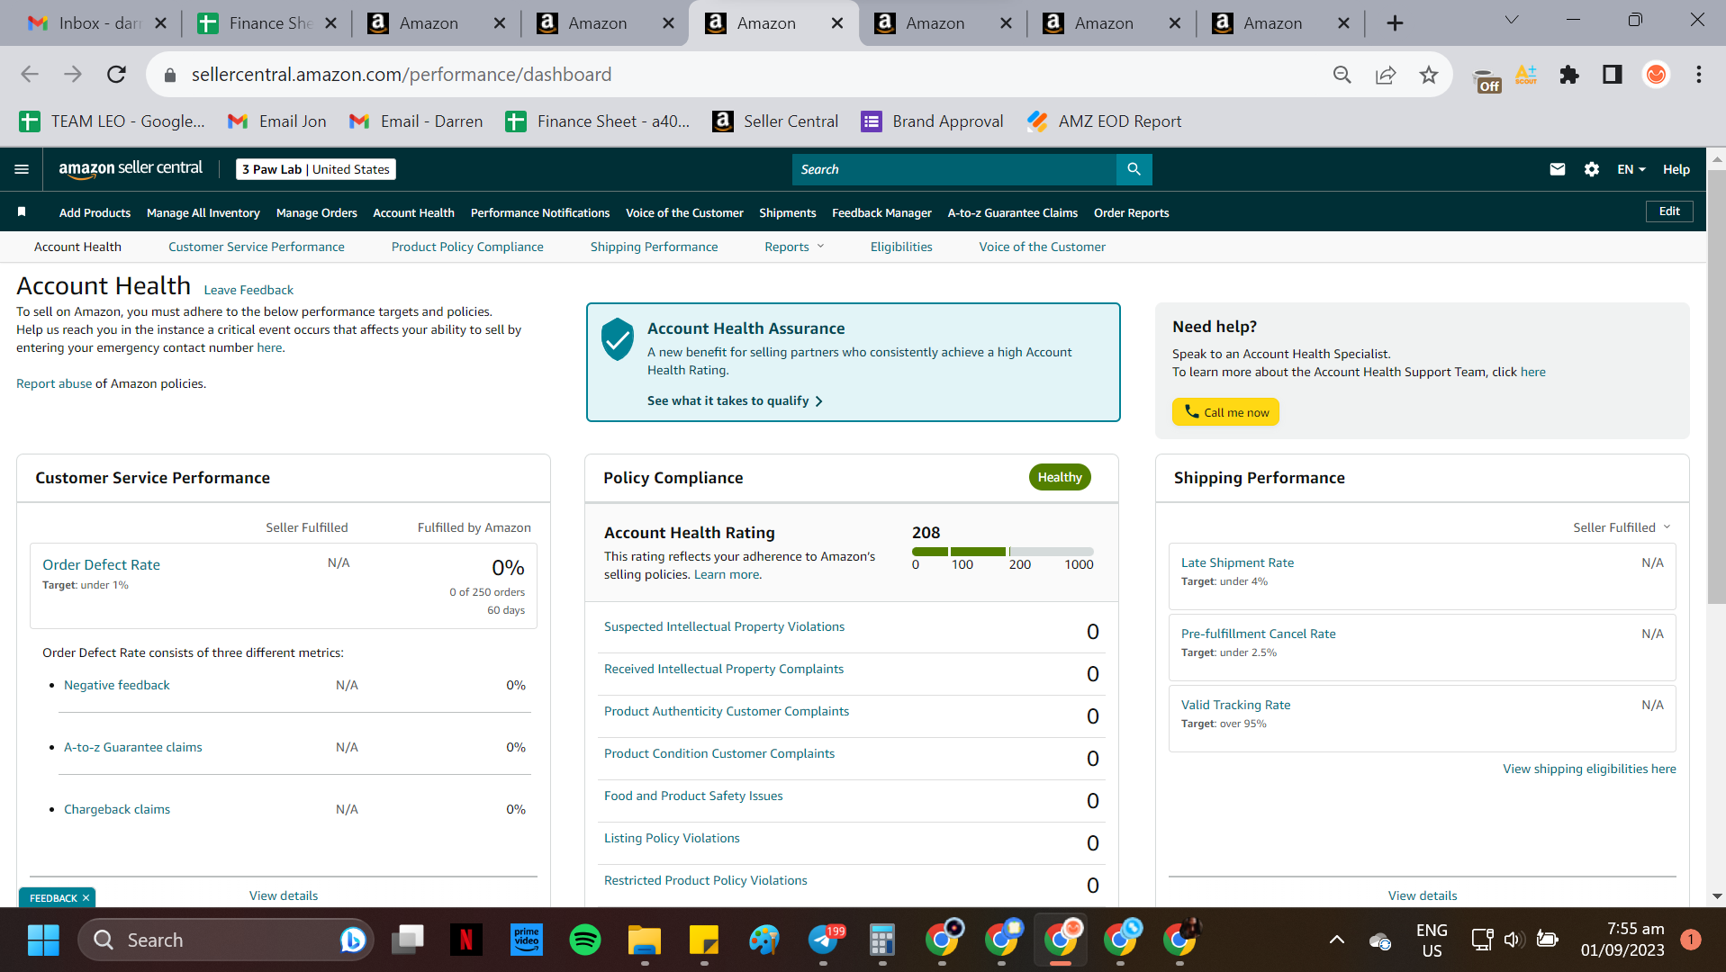Launch Netflix from the taskbar
Image resolution: width=1726 pixels, height=972 pixels.
tap(466, 940)
